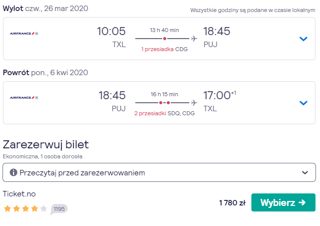
Task: Click the airplane icon on return route
Action: (x=194, y=103)
